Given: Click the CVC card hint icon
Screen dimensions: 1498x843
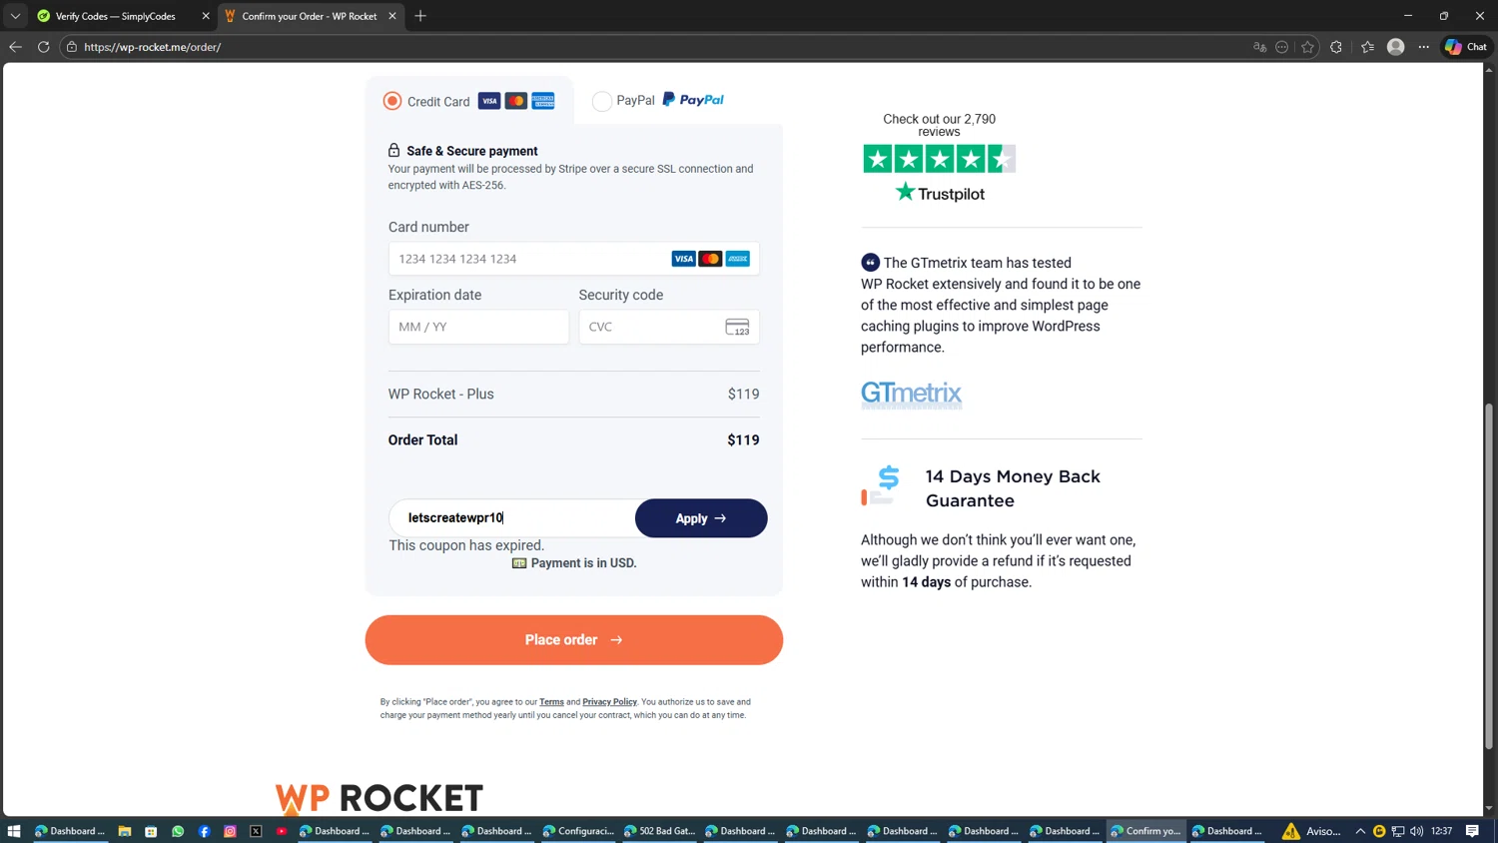Looking at the screenshot, I should (737, 327).
